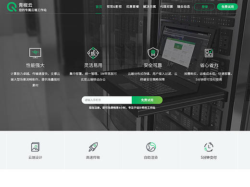Click the 青椒云 logo icon

[x=12, y=7]
